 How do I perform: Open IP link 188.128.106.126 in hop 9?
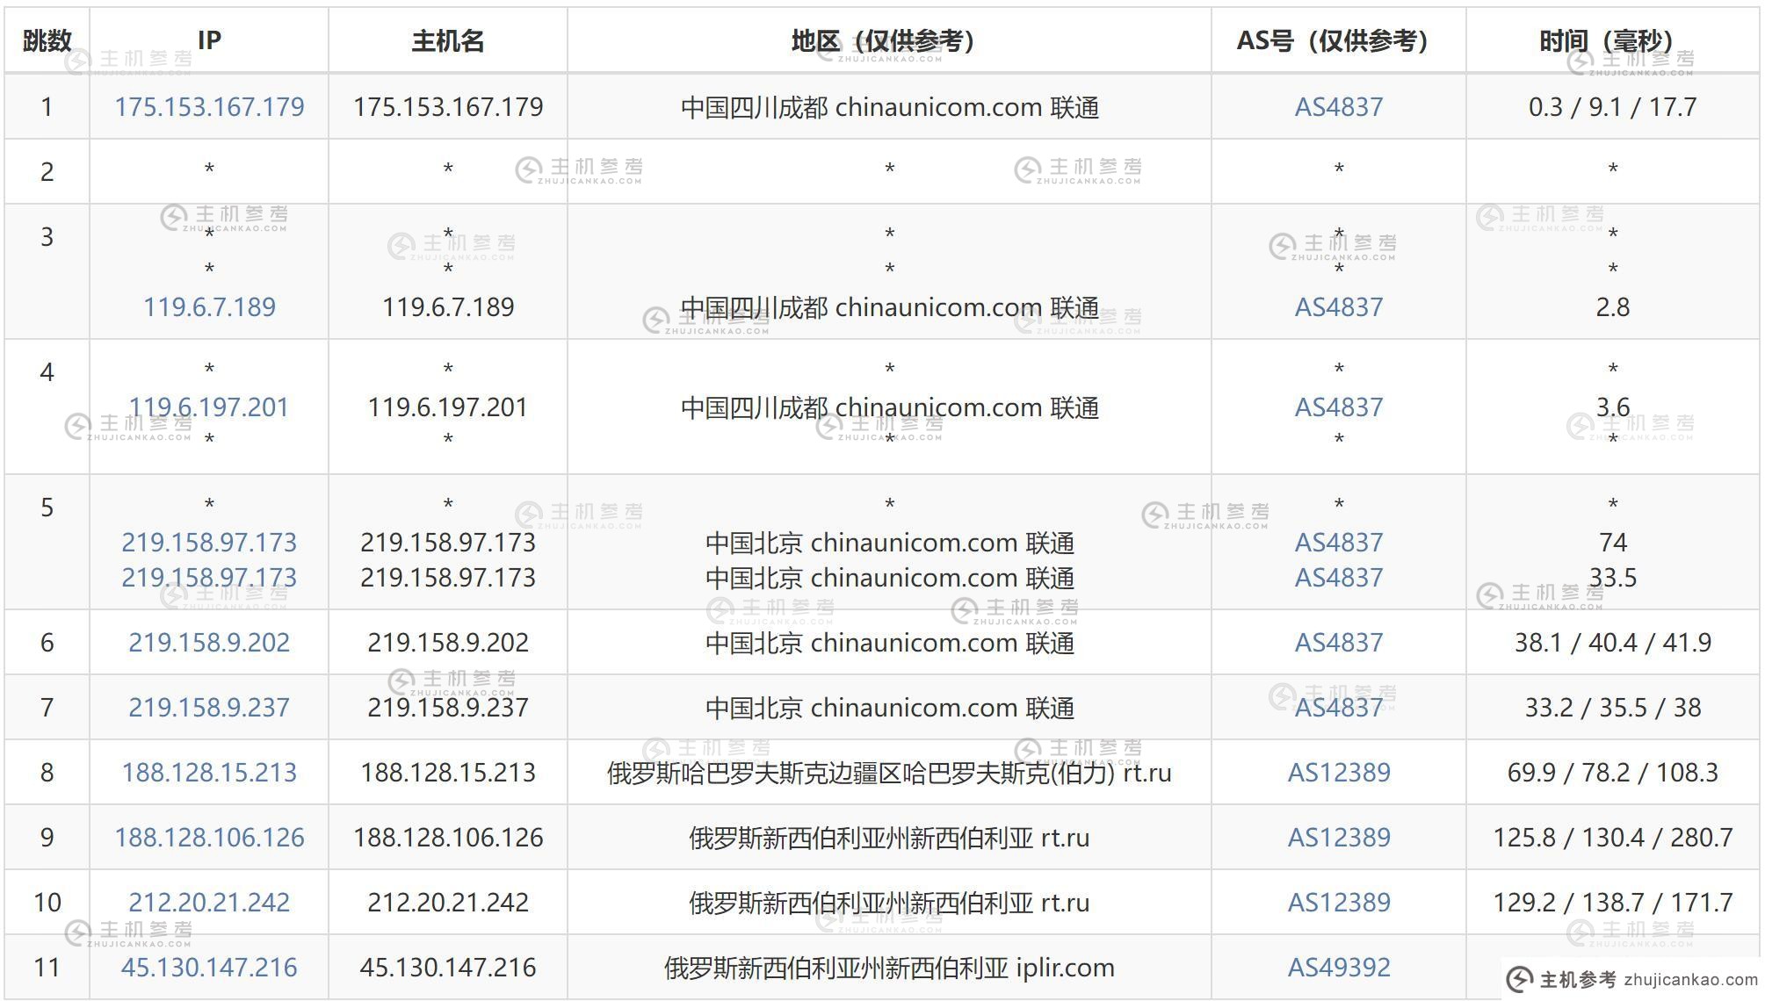(209, 838)
